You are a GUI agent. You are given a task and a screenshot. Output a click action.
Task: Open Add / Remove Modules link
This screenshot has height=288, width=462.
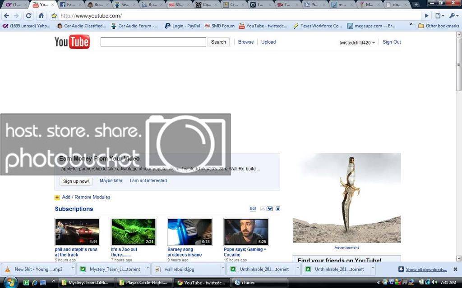[86, 197]
